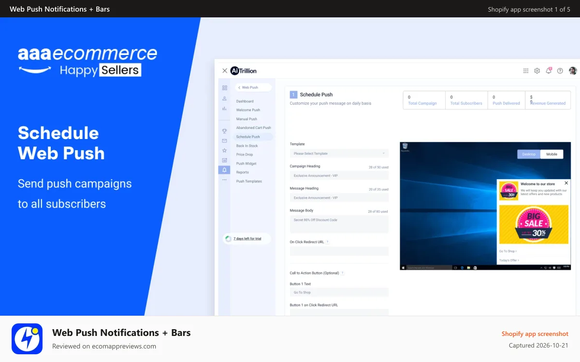The image size is (580, 362).
Task: Close the Welcome to our store notification preview
Action: [x=566, y=183]
